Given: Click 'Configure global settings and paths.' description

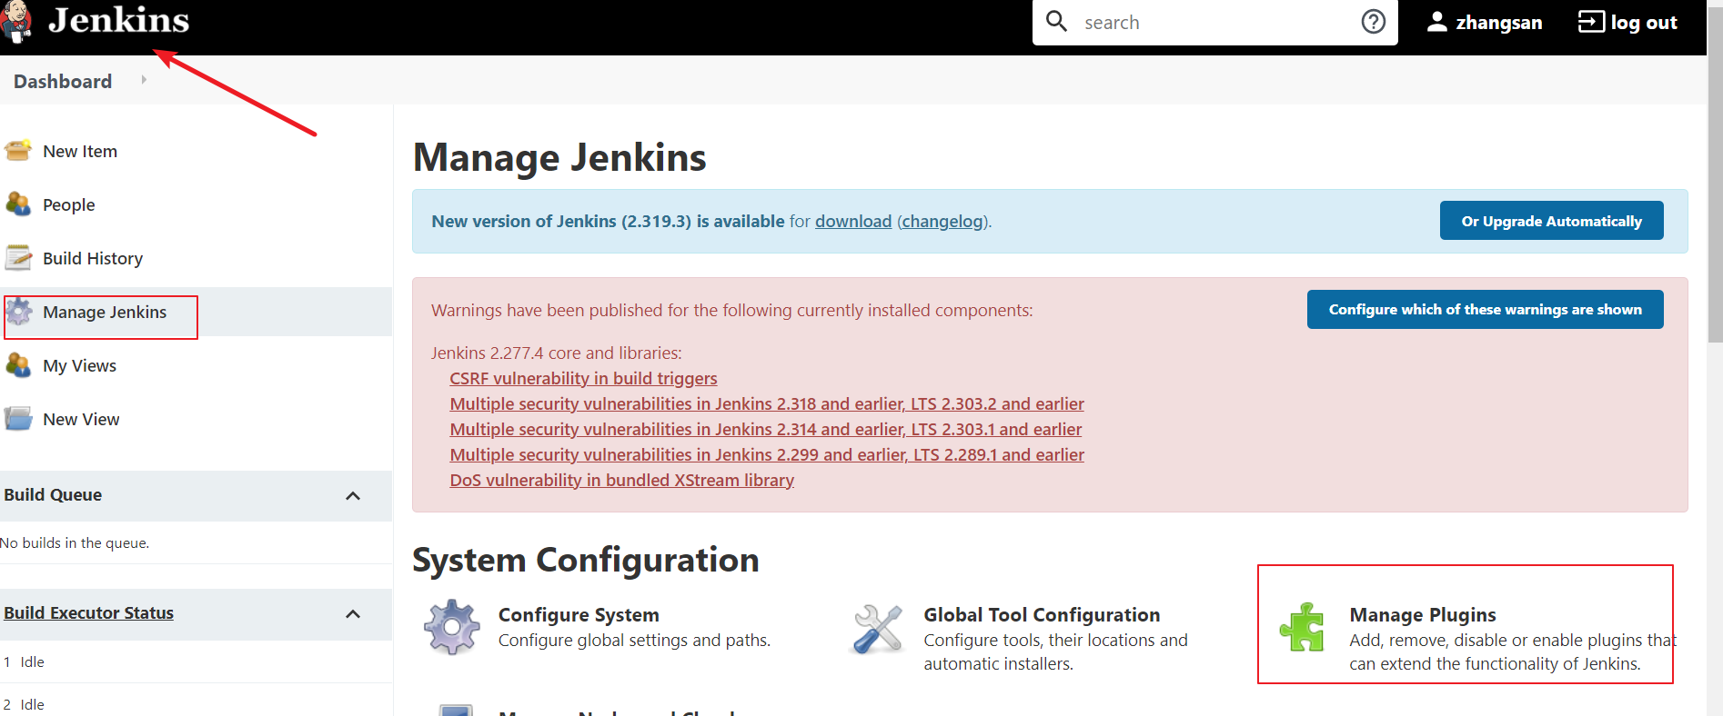Looking at the screenshot, I should click(634, 641).
